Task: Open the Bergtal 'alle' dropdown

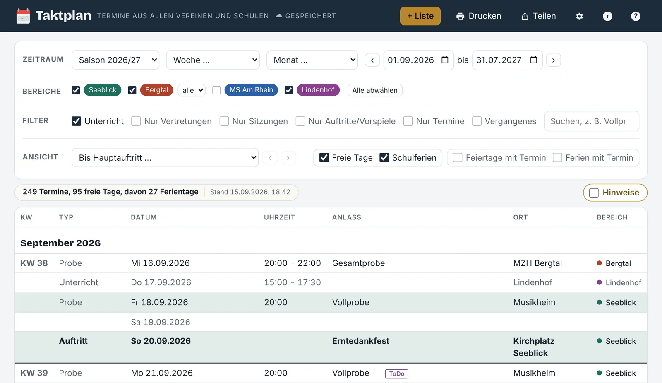Action: pyautogui.click(x=192, y=90)
